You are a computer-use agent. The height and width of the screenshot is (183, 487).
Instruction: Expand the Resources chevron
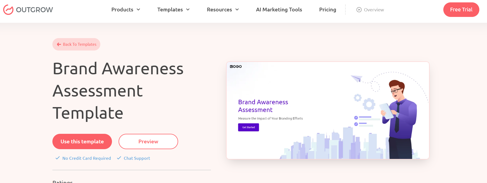[237, 10]
